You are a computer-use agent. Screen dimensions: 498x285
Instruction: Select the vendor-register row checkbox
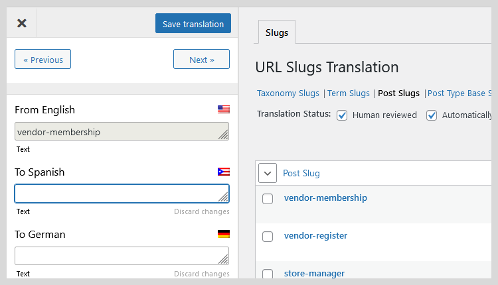click(x=268, y=237)
